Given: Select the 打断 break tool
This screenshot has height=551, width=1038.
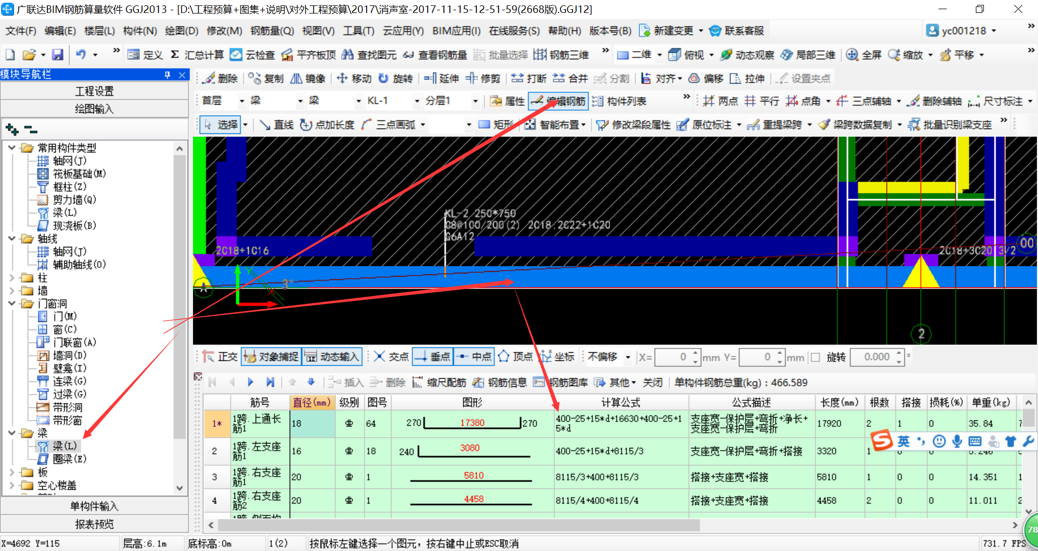Looking at the screenshot, I should (x=529, y=78).
